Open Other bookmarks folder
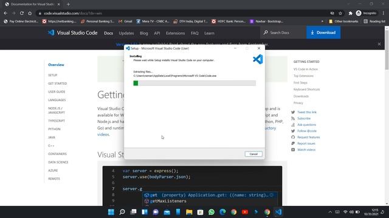Viewport: 389px width, 218px height. coord(343,21)
